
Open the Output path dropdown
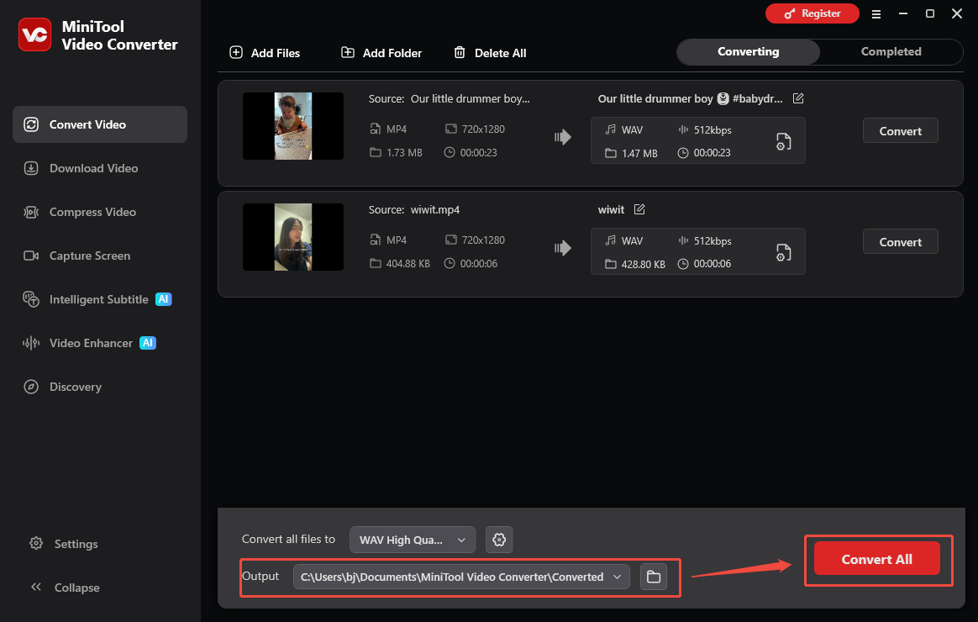tap(461, 577)
